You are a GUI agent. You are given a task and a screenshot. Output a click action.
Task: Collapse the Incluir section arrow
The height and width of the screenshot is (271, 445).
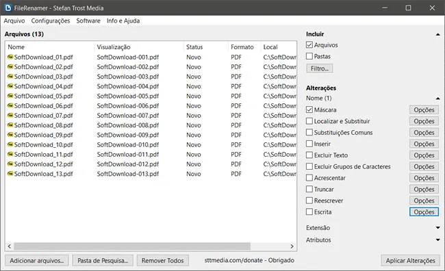438,35
